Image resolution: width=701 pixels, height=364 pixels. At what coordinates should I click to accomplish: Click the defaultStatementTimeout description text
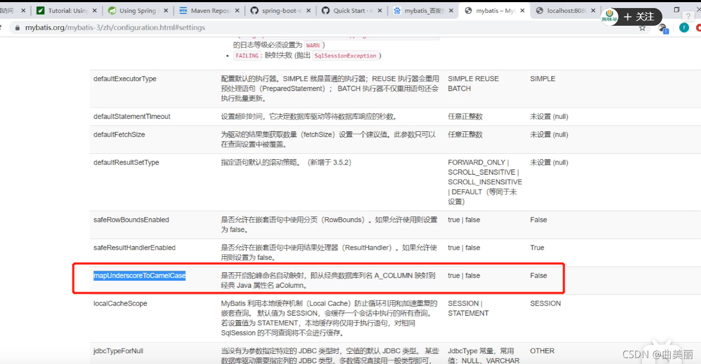point(309,116)
